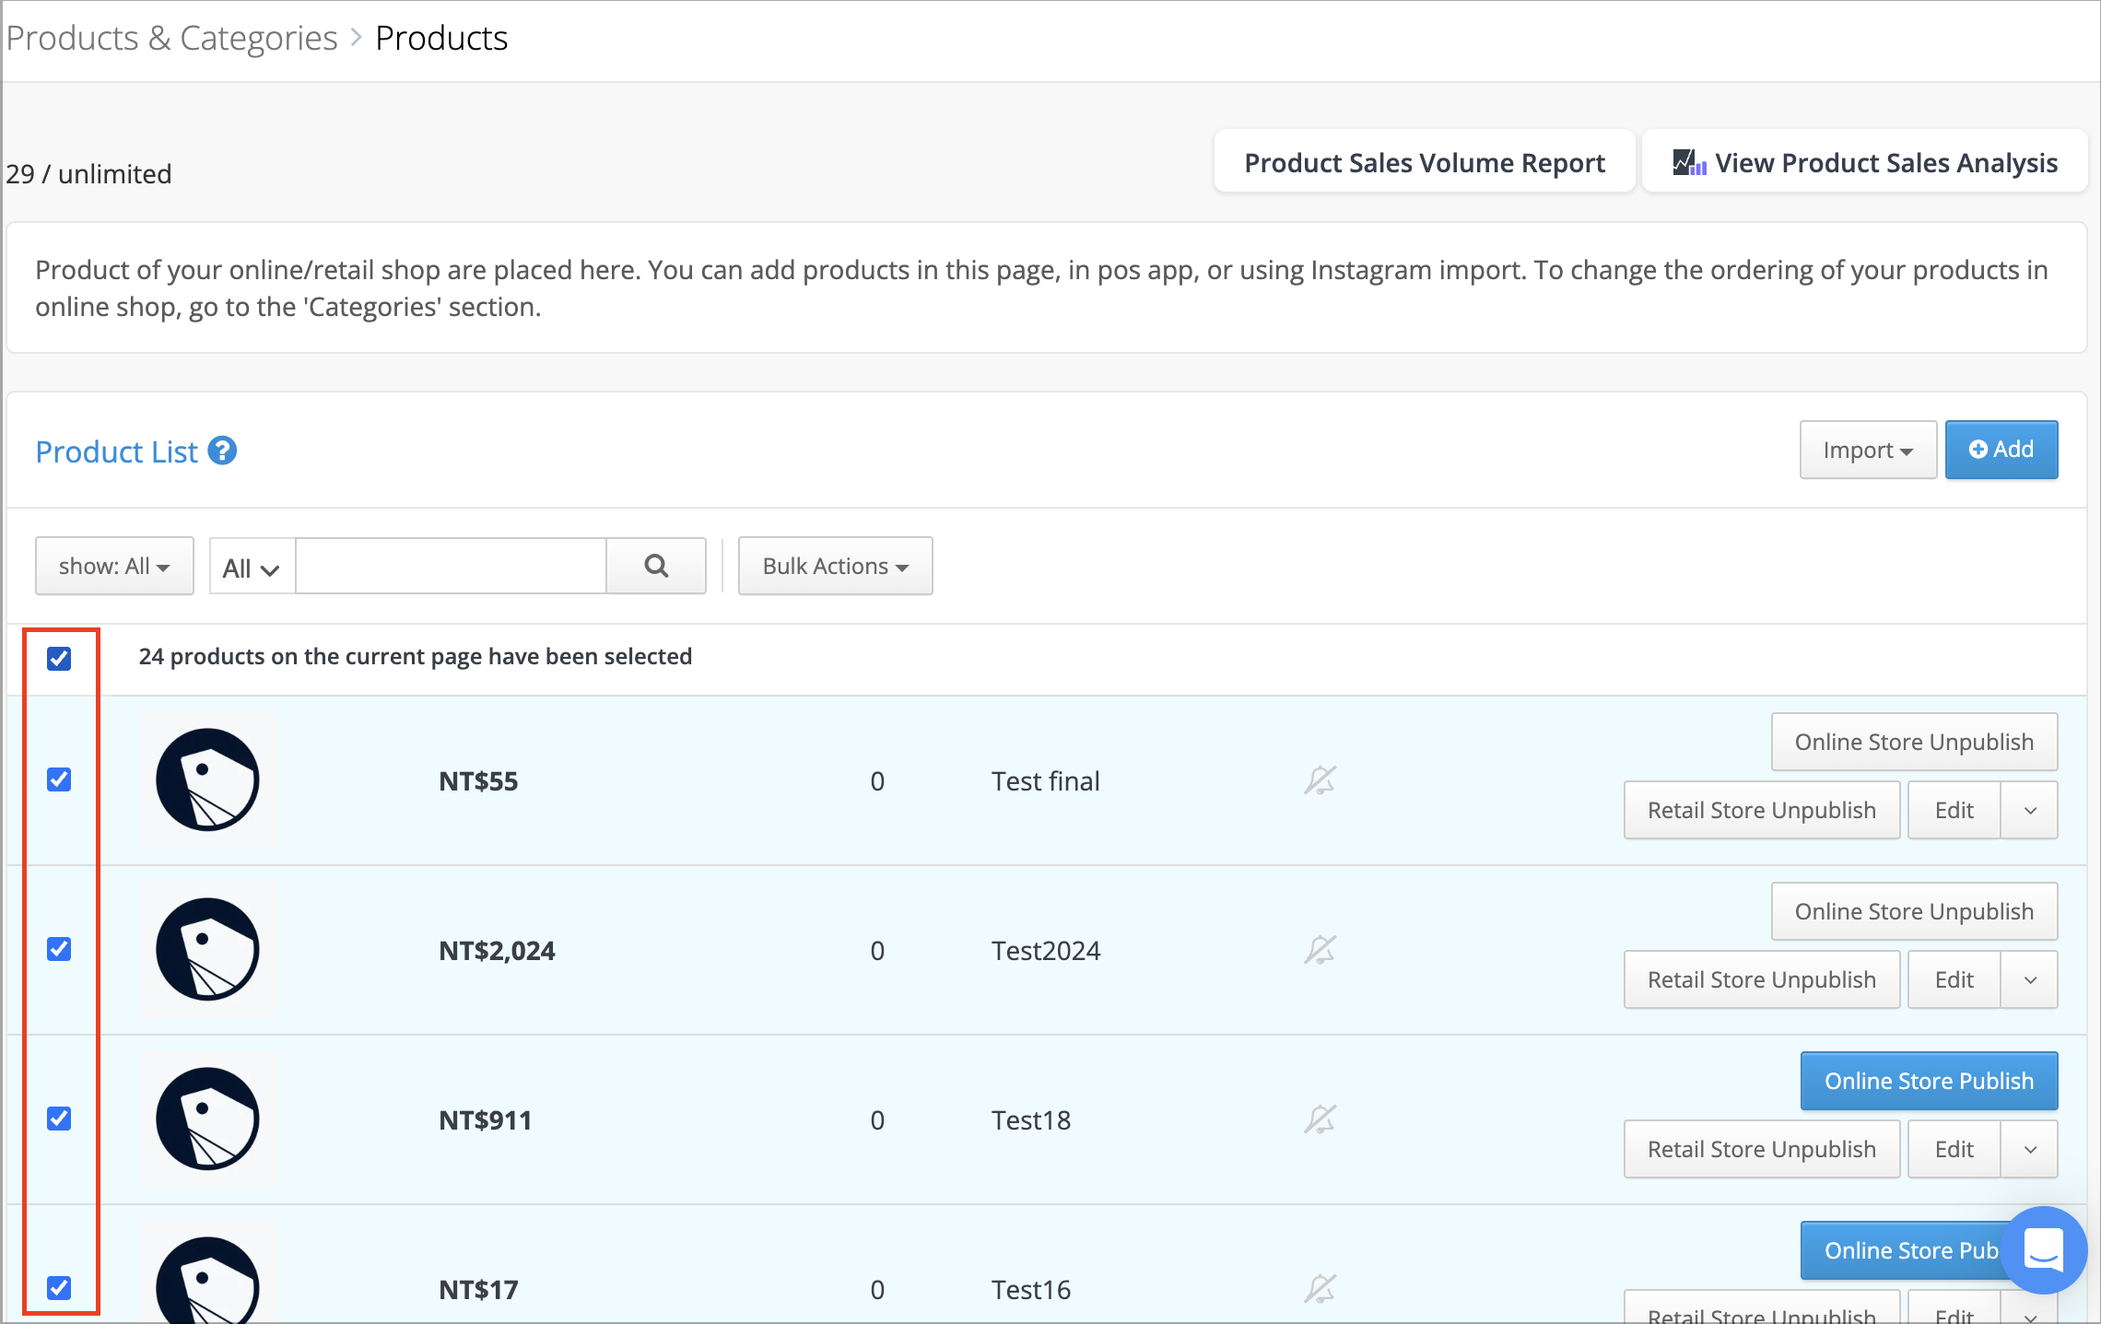The image size is (2101, 1324).
Task: Open the Import dropdown
Action: (1868, 450)
